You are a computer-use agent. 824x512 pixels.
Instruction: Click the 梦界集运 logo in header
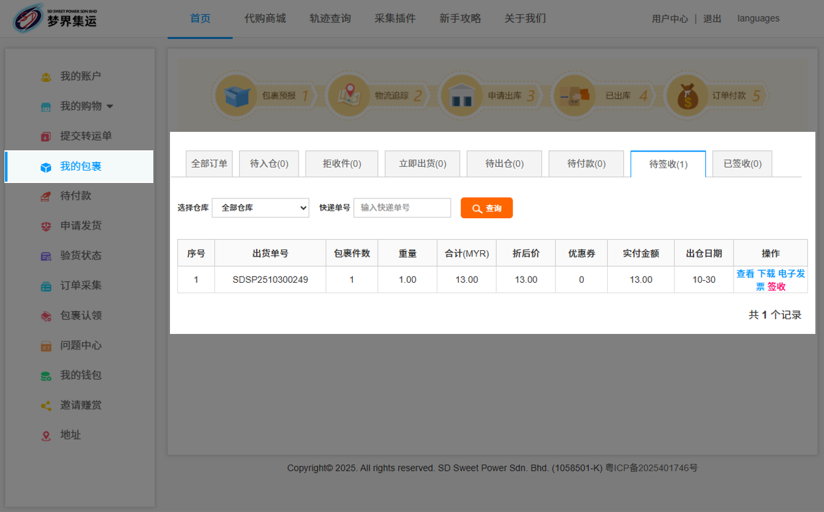pyautogui.click(x=55, y=18)
